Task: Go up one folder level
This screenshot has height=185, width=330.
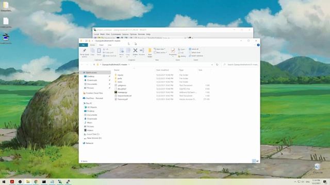Action: point(94,65)
